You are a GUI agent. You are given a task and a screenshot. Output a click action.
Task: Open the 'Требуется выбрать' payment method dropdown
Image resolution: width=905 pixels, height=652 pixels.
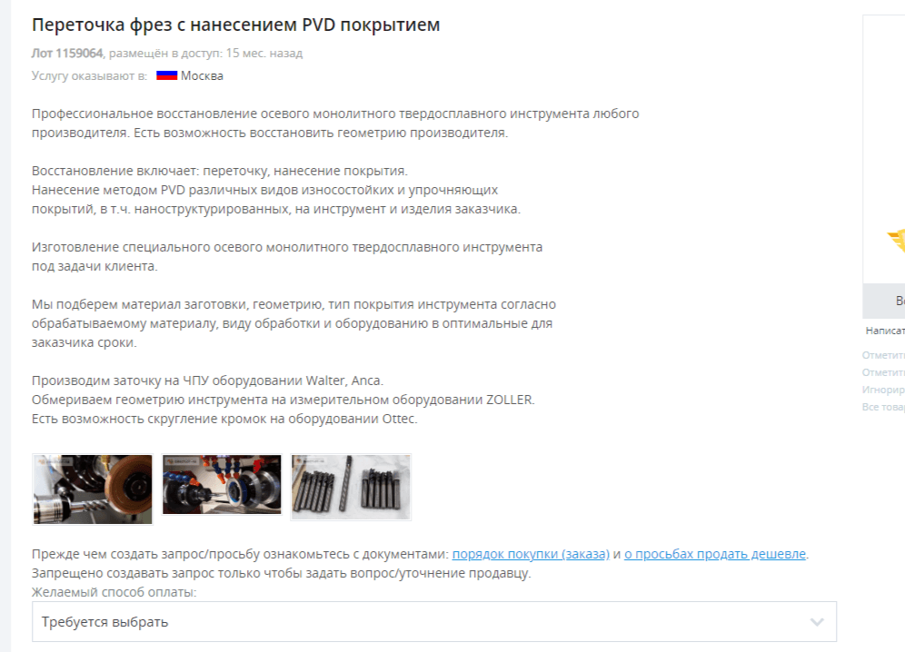(434, 622)
